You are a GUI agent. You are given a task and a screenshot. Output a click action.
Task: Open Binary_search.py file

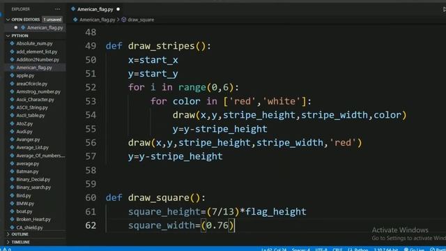(33, 188)
